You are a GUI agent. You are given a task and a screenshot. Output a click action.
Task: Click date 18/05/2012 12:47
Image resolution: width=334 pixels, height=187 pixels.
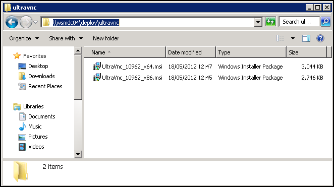coord(190,67)
